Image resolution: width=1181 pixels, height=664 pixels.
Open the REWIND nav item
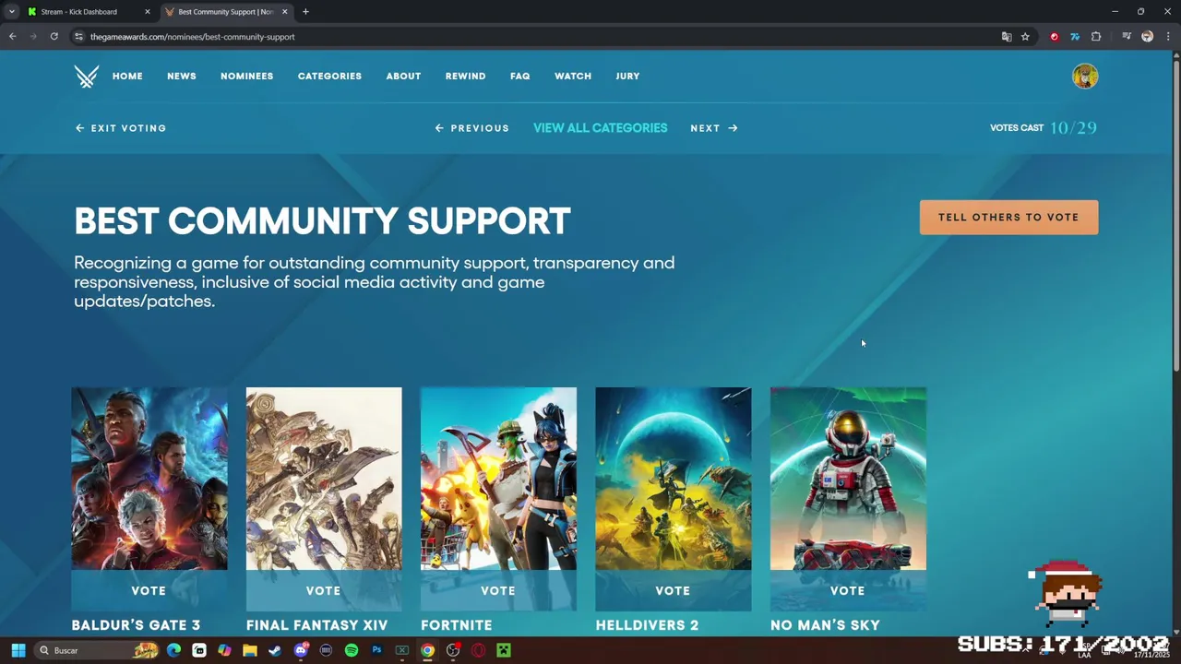coord(465,77)
